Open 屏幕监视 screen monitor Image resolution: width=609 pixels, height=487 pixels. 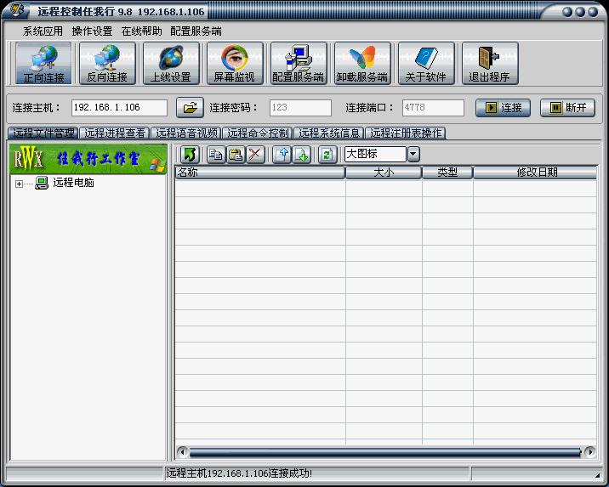(235, 64)
